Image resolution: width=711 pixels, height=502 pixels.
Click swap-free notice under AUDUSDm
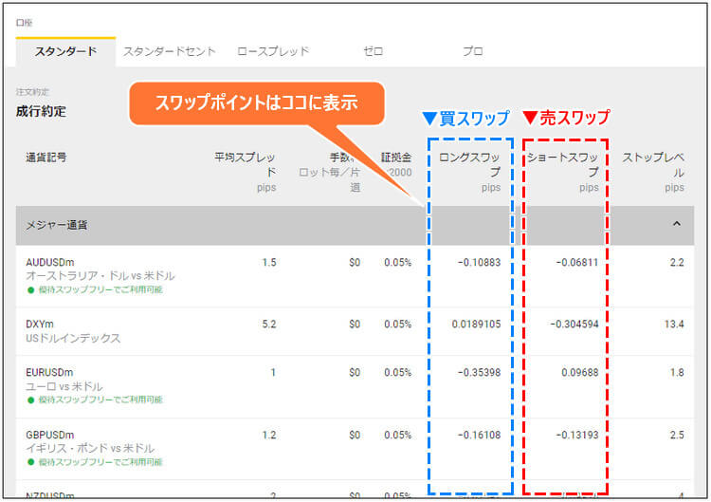pyautogui.click(x=95, y=289)
